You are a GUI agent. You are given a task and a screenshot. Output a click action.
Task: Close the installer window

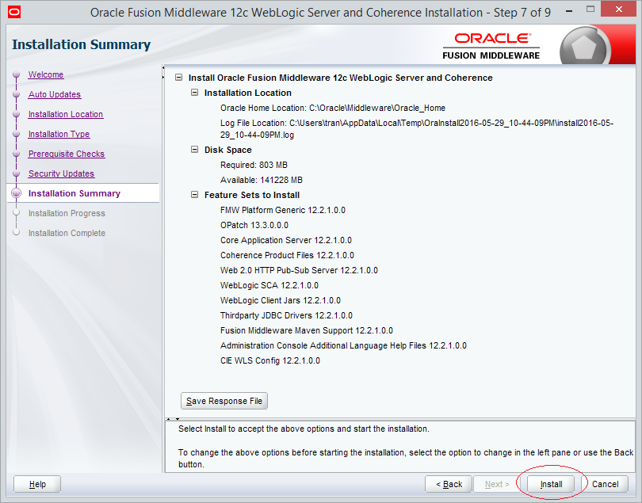click(x=619, y=10)
